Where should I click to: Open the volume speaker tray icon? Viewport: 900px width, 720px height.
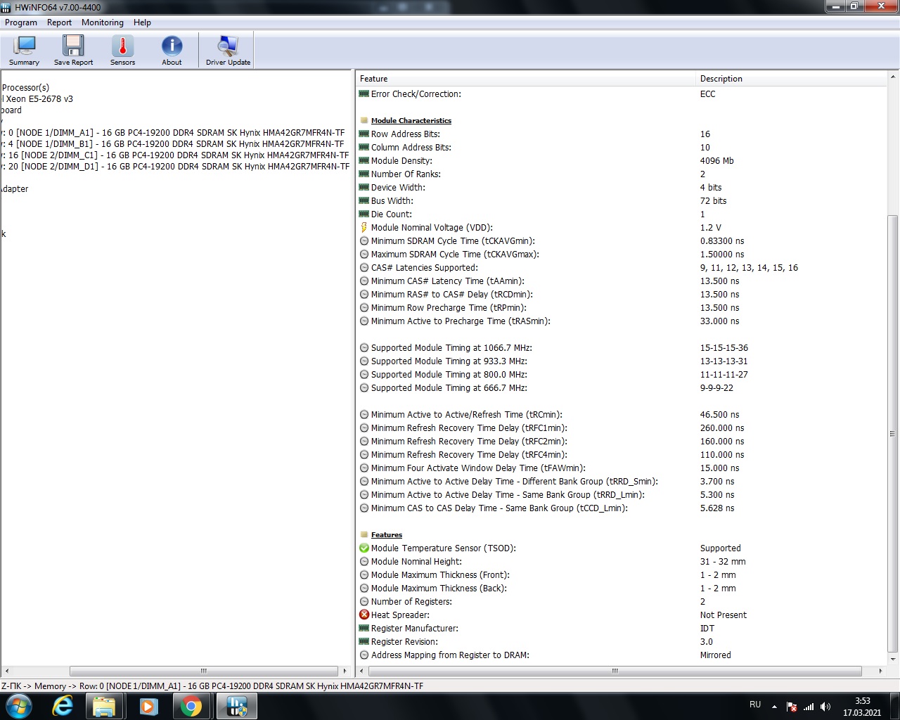click(825, 707)
